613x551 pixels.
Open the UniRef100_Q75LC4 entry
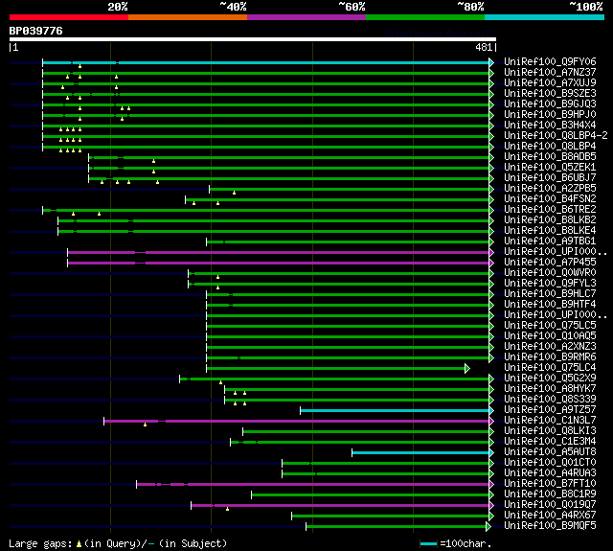pyautogui.click(x=550, y=368)
